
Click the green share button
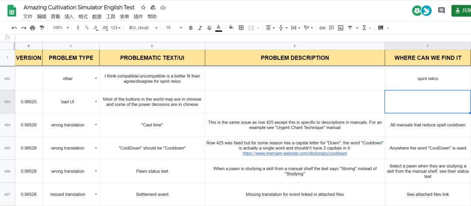(x=461, y=10)
